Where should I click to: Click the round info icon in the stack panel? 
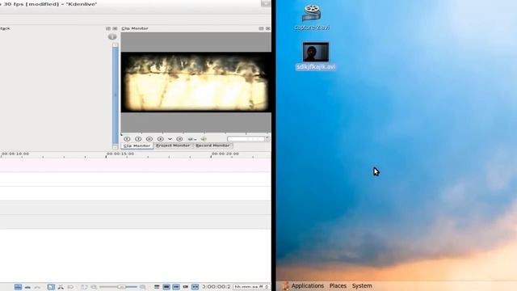point(112,36)
